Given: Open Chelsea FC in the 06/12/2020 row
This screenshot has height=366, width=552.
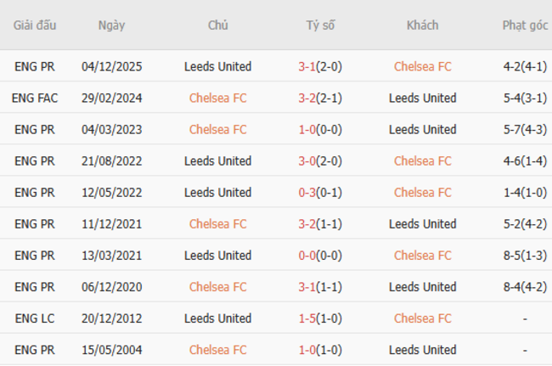Looking at the screenshot, I should (x=217, y=287).
